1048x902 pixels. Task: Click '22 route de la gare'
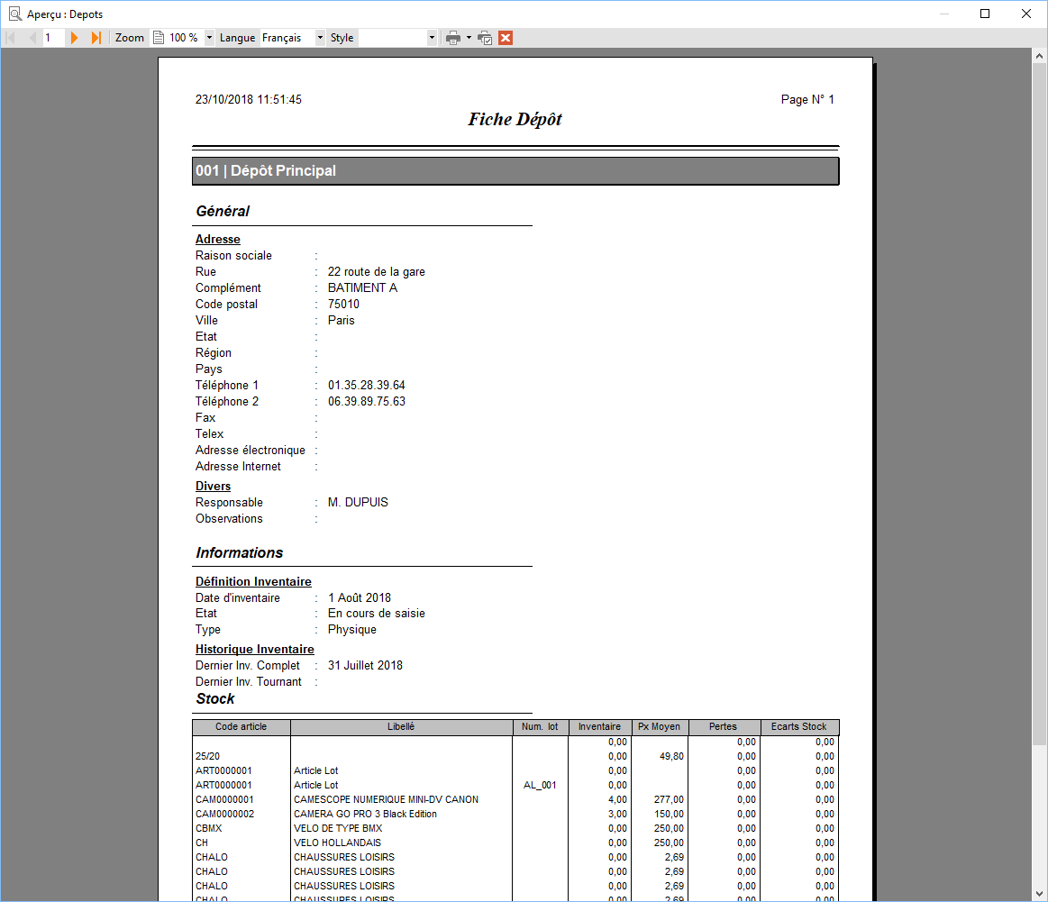377,272
